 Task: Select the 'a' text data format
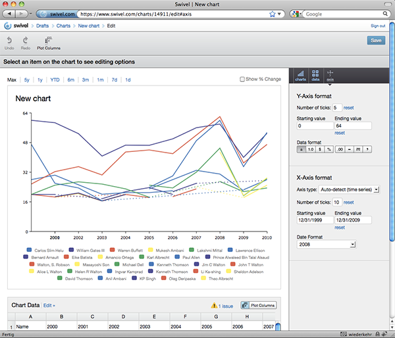click(302, 149)
